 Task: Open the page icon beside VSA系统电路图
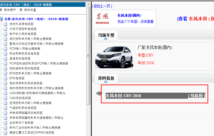point(5,98)
